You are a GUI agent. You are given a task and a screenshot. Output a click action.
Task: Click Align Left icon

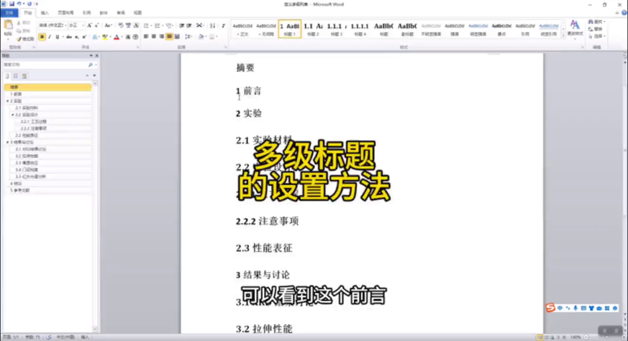pos(146,37)
